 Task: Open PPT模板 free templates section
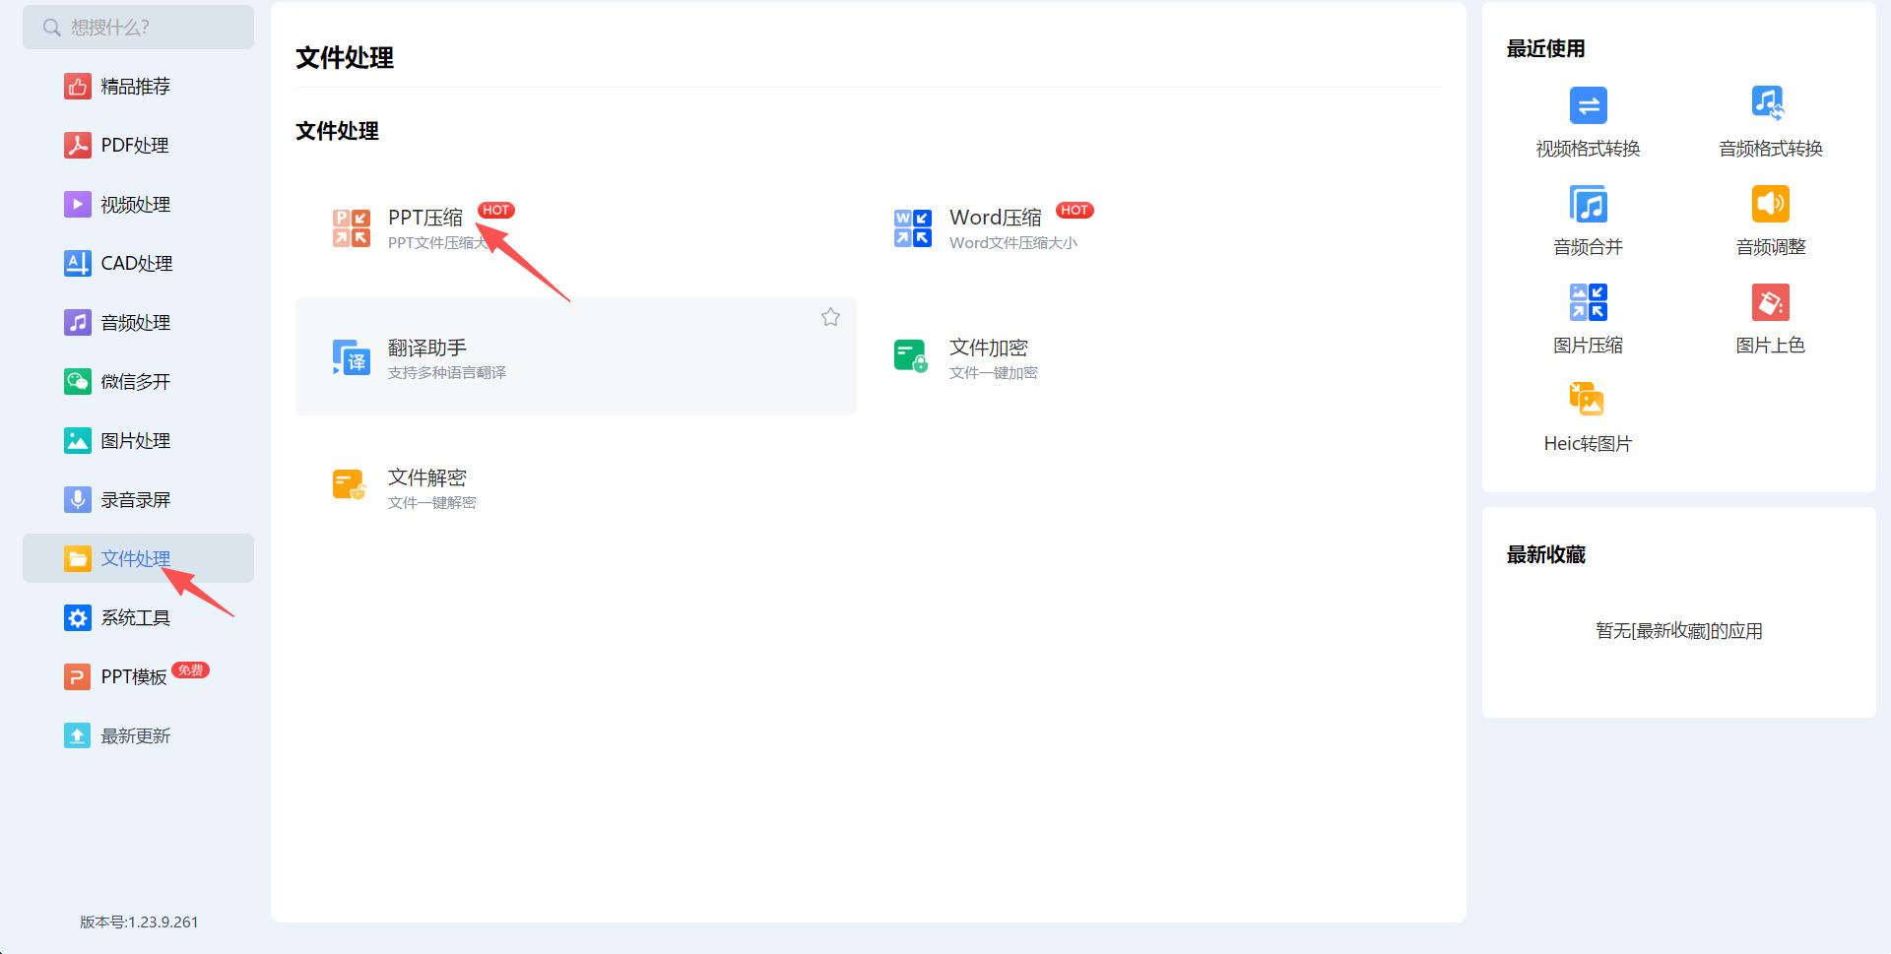134,677
